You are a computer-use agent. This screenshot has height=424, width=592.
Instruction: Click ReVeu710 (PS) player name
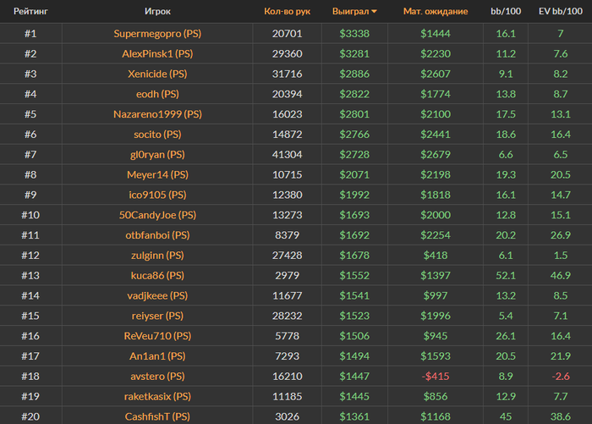(x=157, y=336)
